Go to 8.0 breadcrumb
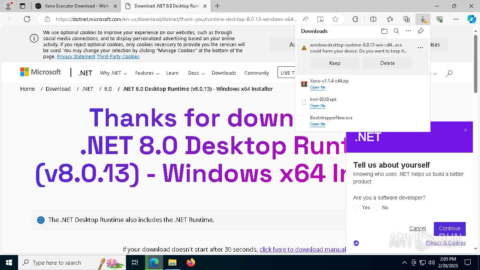 [x=108, y=89]
